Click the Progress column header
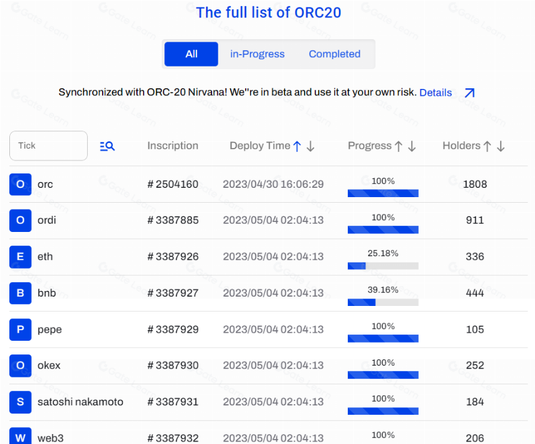 pyautogui.click(x=370, y=146)
